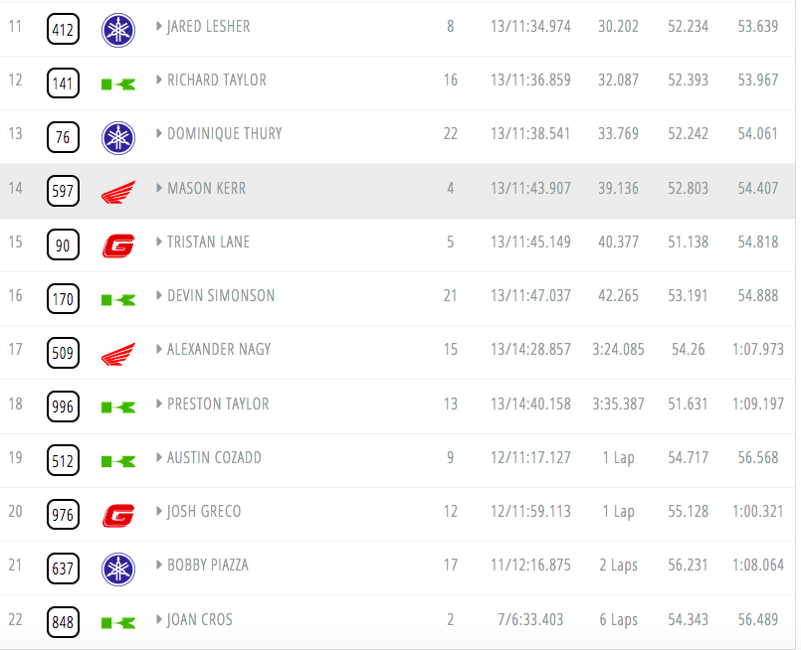Expand Jared Lesher row details
Image resolution: width=801 pixels, height=650 pixels.
click(159, 26)
